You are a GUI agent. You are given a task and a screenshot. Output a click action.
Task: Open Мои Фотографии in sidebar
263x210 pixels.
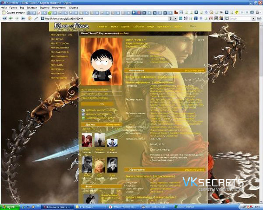[60, 43]
